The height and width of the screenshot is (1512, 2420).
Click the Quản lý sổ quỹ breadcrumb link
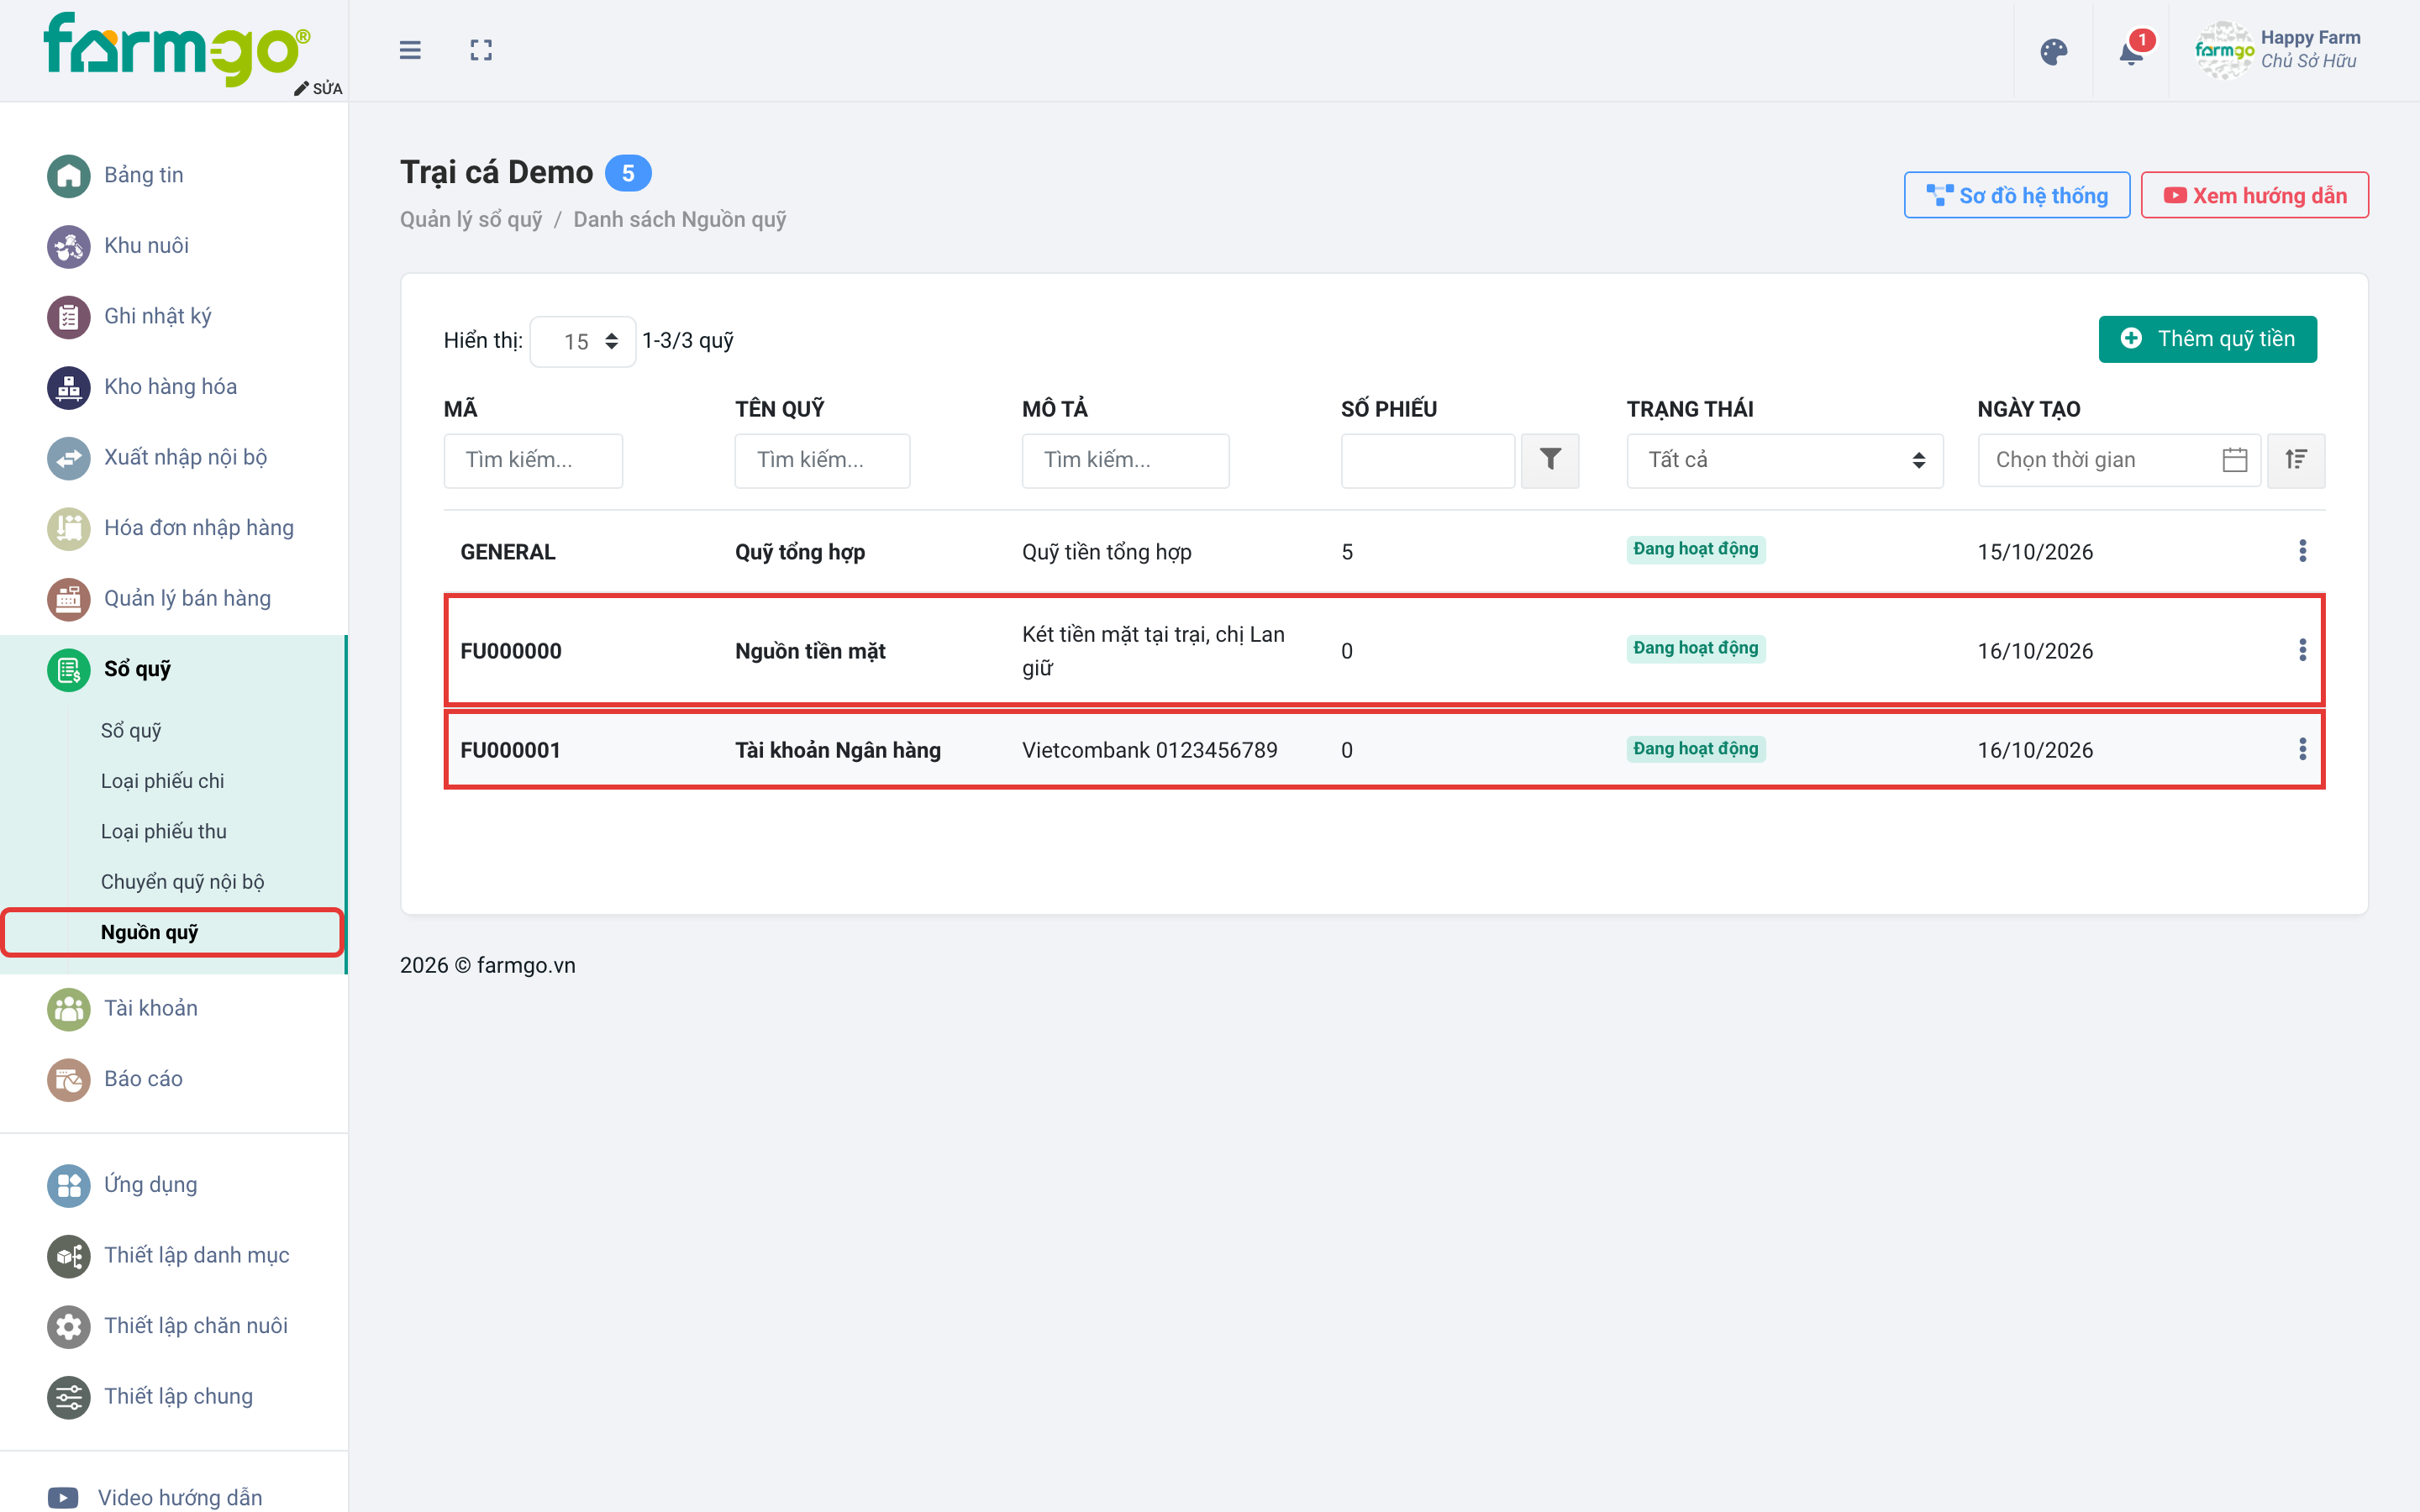click(x=471, y=219)
